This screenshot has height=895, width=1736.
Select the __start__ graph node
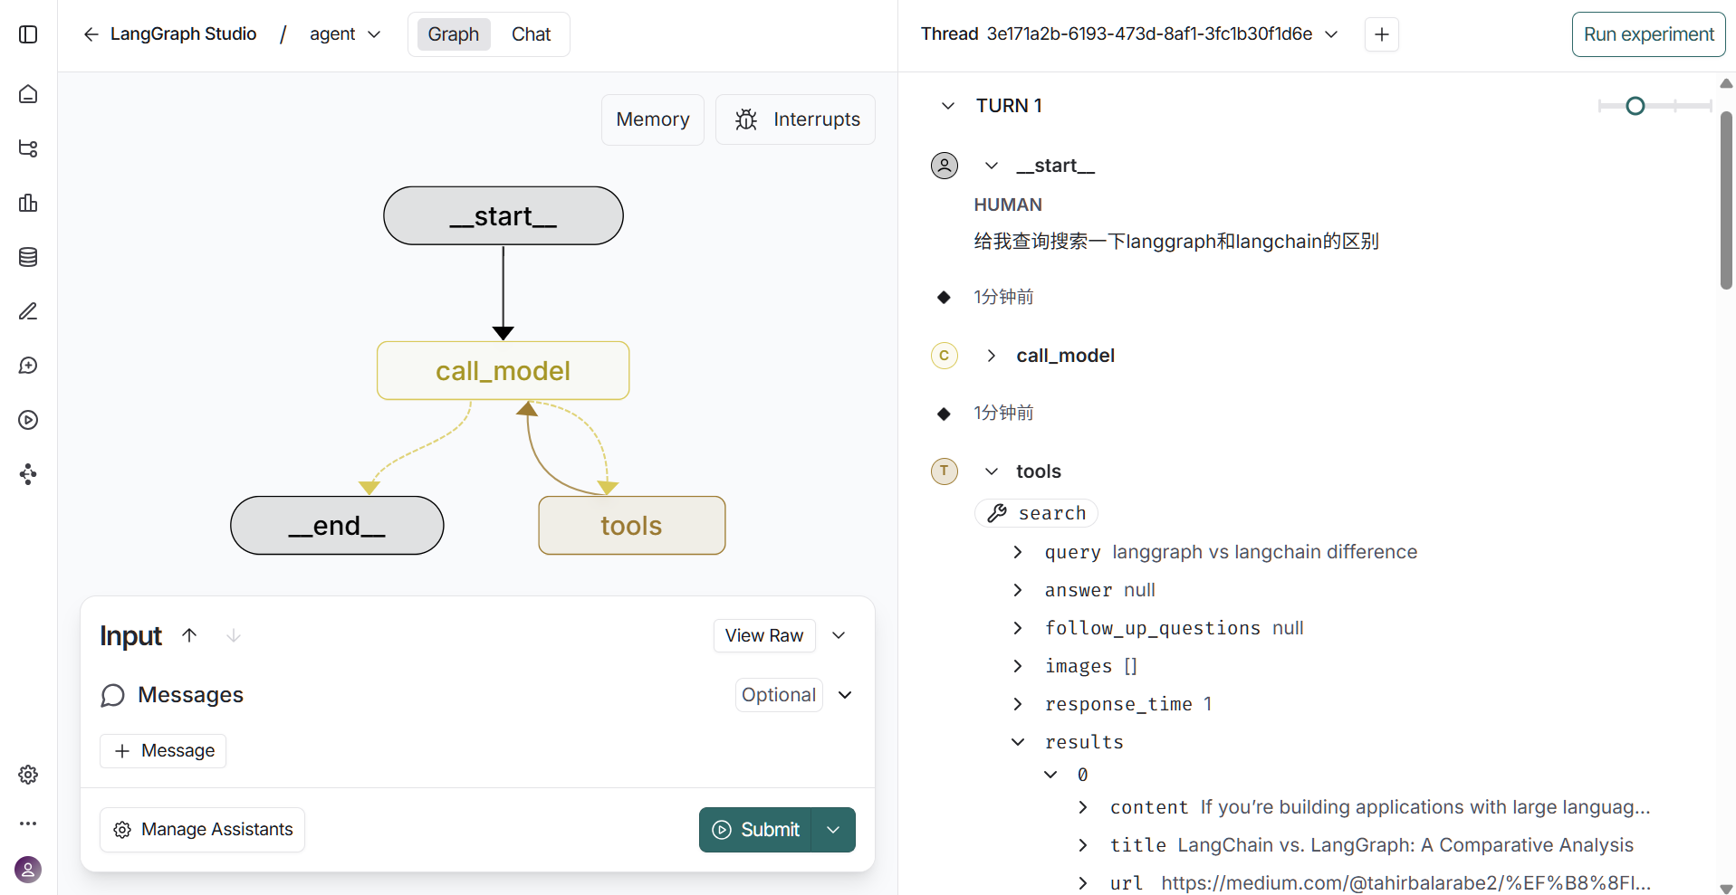coord(504,216)
